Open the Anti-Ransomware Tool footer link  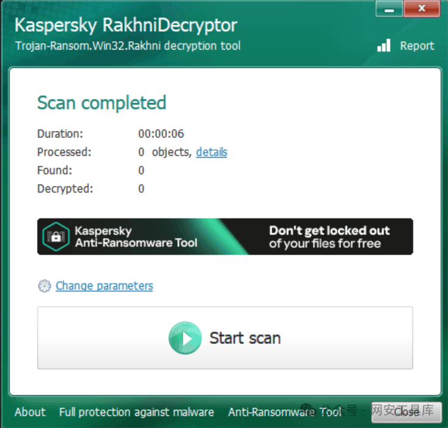(285, 412)
